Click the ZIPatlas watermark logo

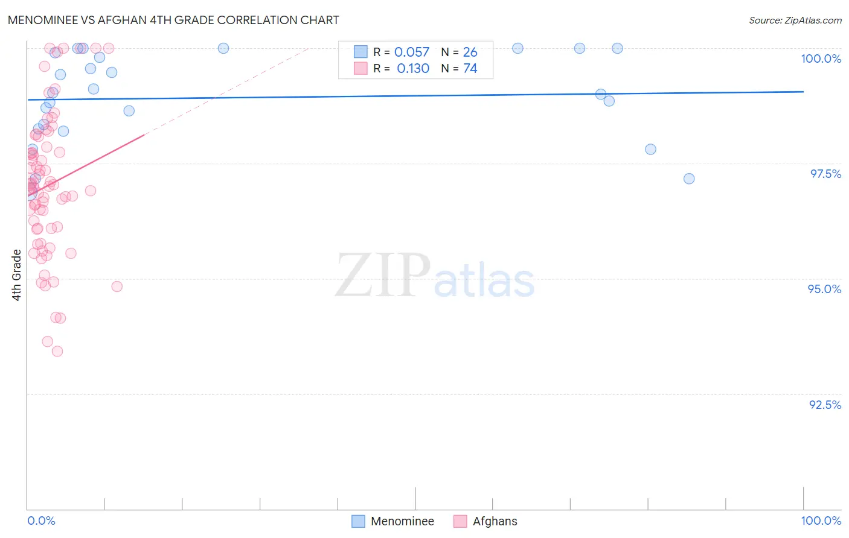435,276
